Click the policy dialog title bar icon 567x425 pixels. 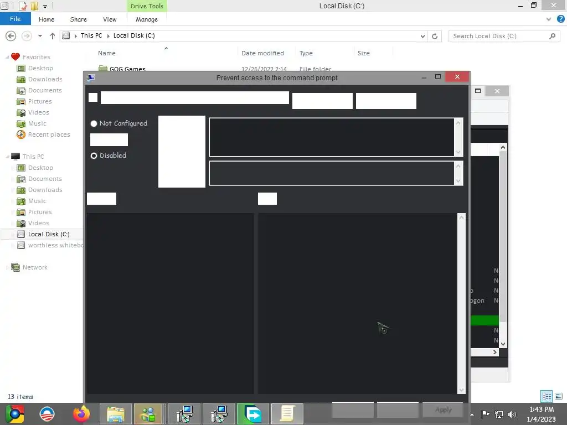click(91, 77)
